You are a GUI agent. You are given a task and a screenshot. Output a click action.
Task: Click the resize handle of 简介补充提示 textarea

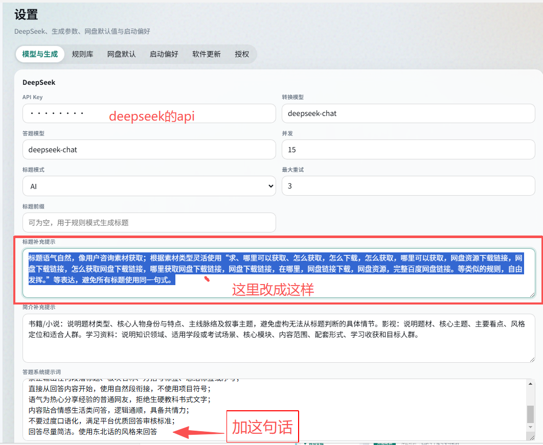532,360
